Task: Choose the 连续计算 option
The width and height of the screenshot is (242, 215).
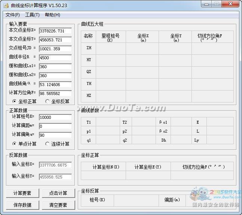Action: click(47, 144)
